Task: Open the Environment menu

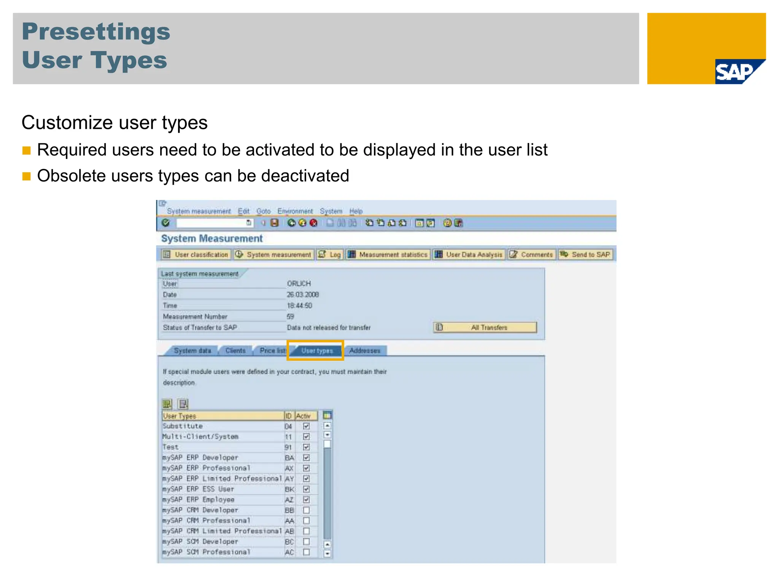Action: tap(295, 211)
